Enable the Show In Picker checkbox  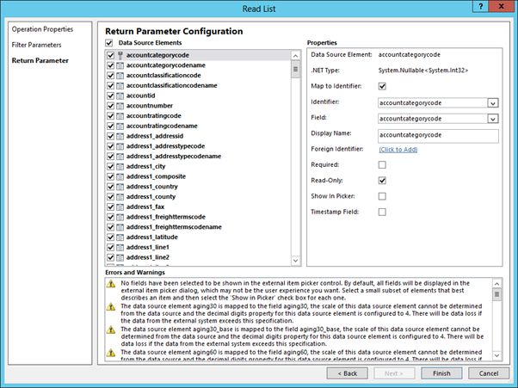(382, 196)
